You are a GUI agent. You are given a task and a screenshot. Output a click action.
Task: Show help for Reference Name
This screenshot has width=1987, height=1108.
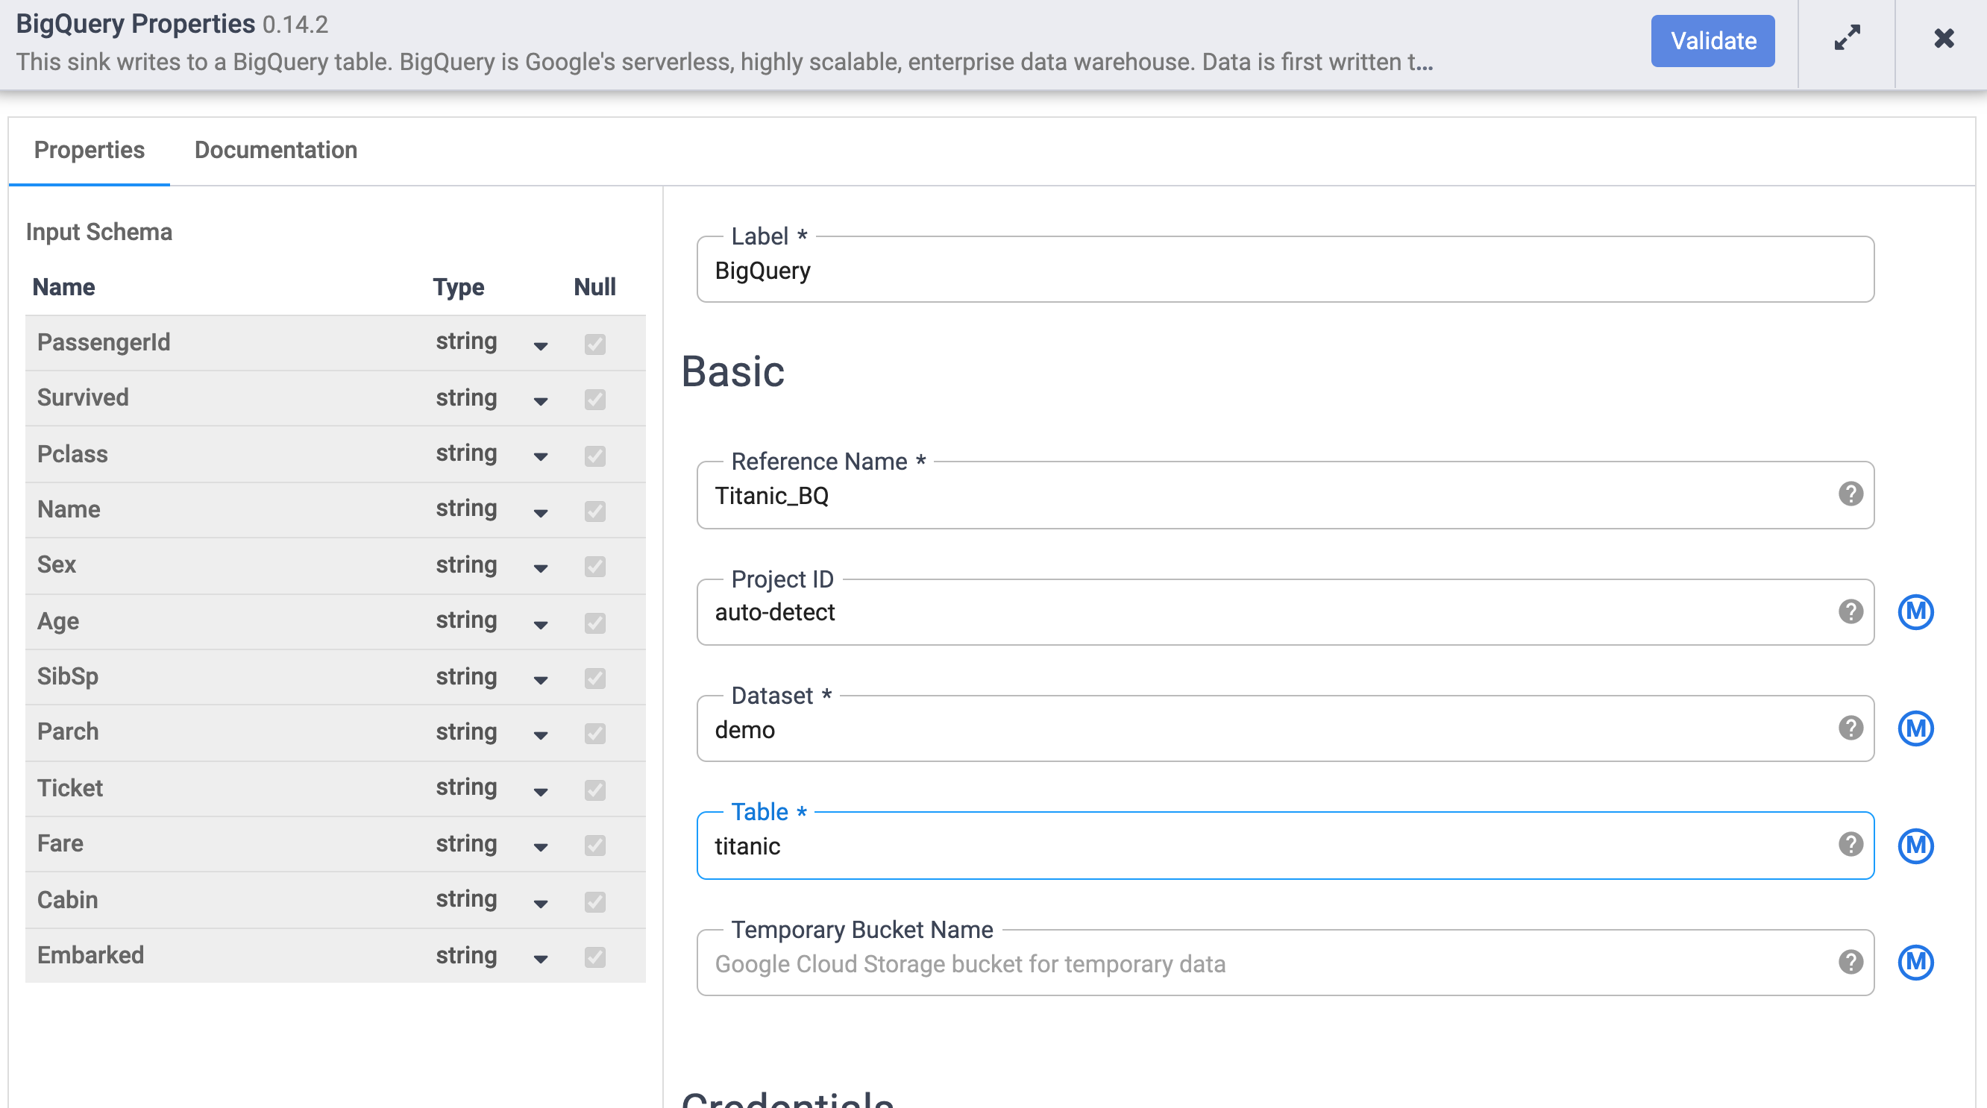(1851, 494)
